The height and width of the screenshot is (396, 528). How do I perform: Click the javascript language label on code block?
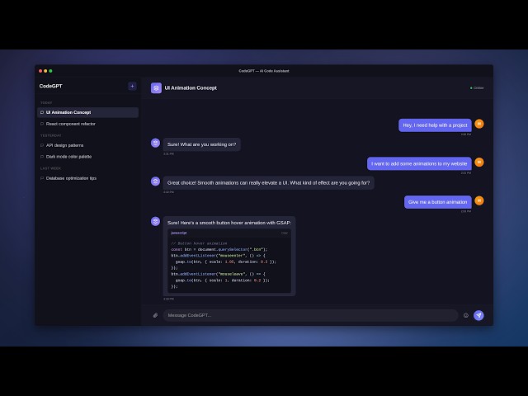click(x=179, y=233)
